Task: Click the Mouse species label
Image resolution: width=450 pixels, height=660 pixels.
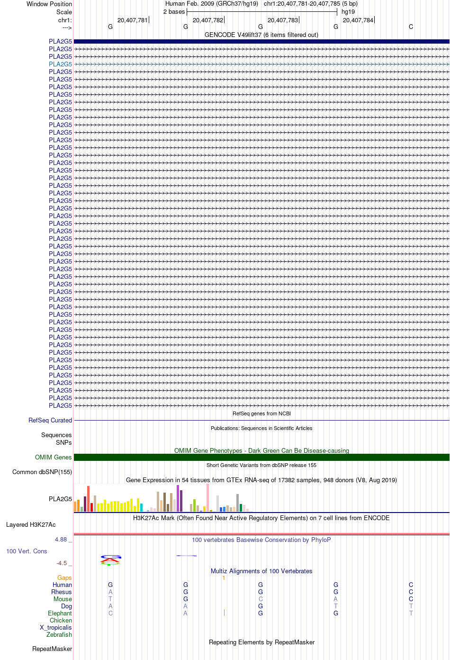Action: 63,599
